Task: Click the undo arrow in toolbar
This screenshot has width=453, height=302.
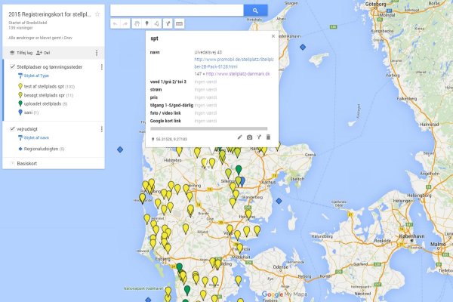Action: tap(116, 24)
